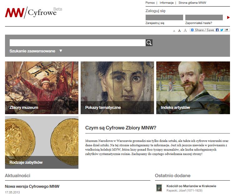Image resolution: width=235 pixels, height=194 pixels.
Task: Open the Share / Save button
Action: [210, 30]
